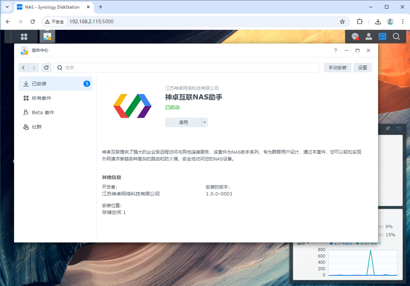Image resolution: width=410 pixels, height=286 pixels.
Task: Open the 总计 network dropdown in widget
Action: [303, 243]
